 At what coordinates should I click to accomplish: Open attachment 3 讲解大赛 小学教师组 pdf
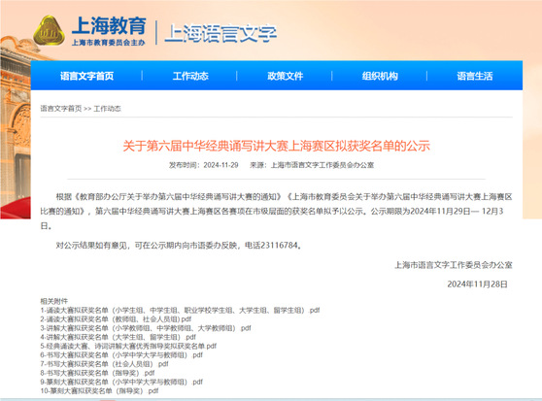pyautogui.click(x=146, y=328)
